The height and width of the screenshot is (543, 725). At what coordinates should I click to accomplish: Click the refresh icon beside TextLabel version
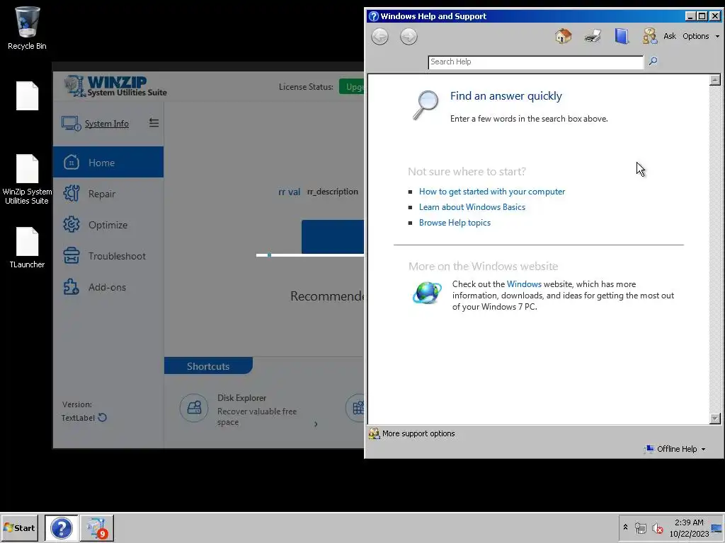pos(103,417)
